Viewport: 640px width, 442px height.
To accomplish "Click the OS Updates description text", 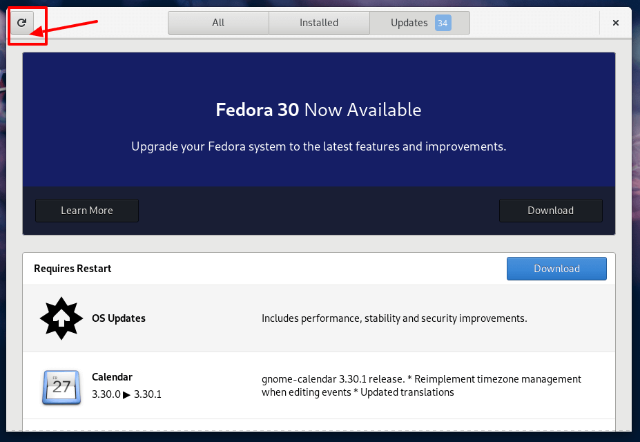I will pos(394,318).
